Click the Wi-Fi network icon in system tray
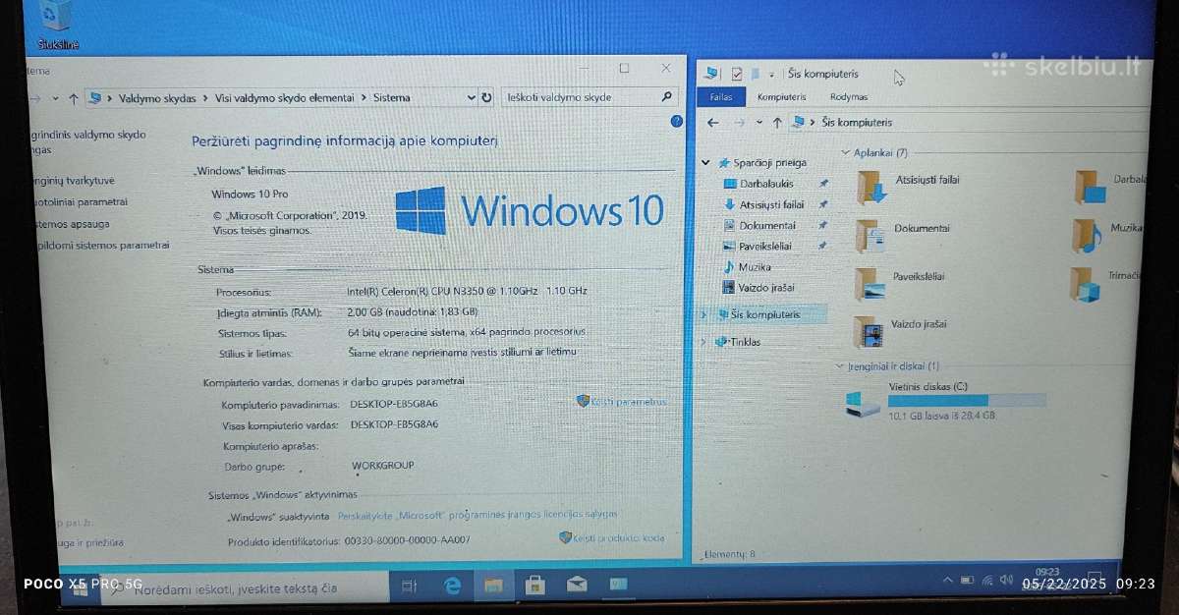Viewport: 1179px width, 615px height. (x=987, y=582)
